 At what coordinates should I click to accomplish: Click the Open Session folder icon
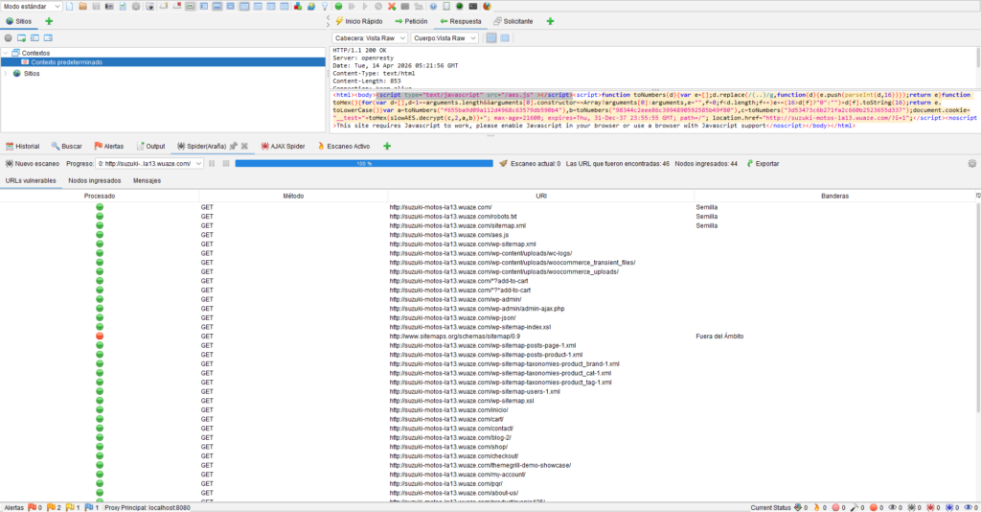pyautogui.click(x=82, y=7)
